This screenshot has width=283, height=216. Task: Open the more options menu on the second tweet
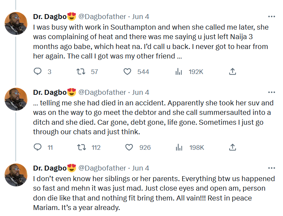271,92
